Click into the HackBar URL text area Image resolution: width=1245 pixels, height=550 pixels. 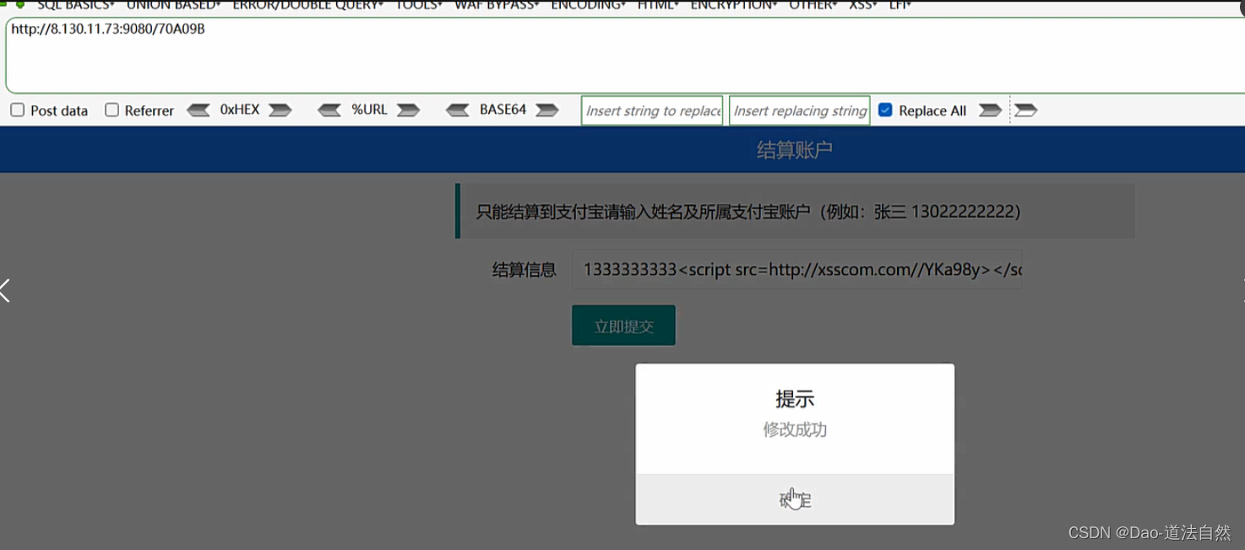click(x=625, y=55)
